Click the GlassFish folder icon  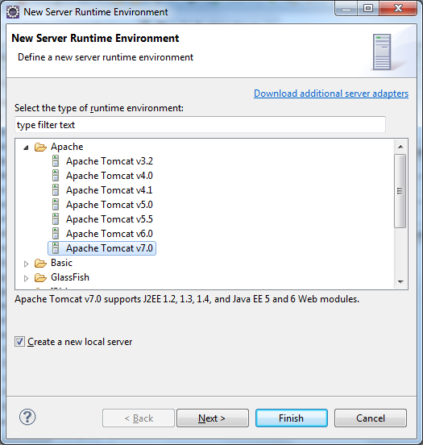click(x=40, y=277)
